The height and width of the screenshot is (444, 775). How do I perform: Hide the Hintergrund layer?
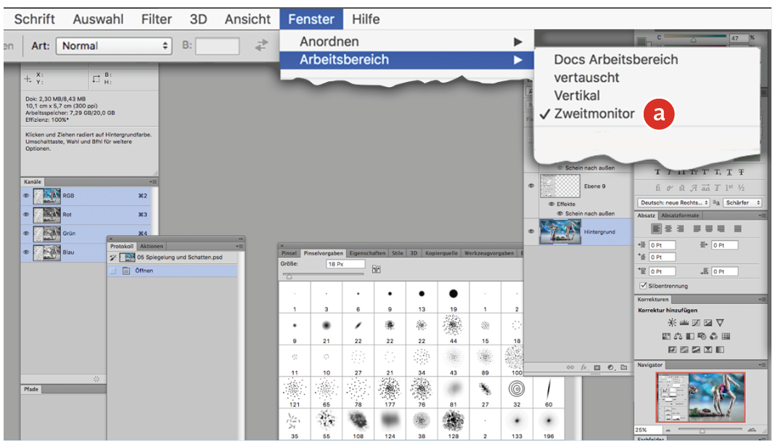point(531,231)
